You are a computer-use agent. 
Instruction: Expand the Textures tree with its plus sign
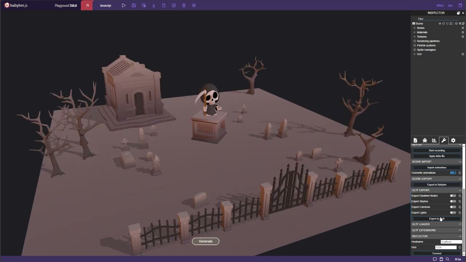click(x=414, y=37)
